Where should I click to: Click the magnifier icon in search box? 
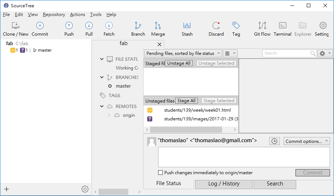click(x=313, y=53)
